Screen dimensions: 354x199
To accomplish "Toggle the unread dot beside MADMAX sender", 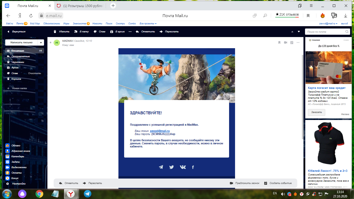I will click(x=51, y=42).
